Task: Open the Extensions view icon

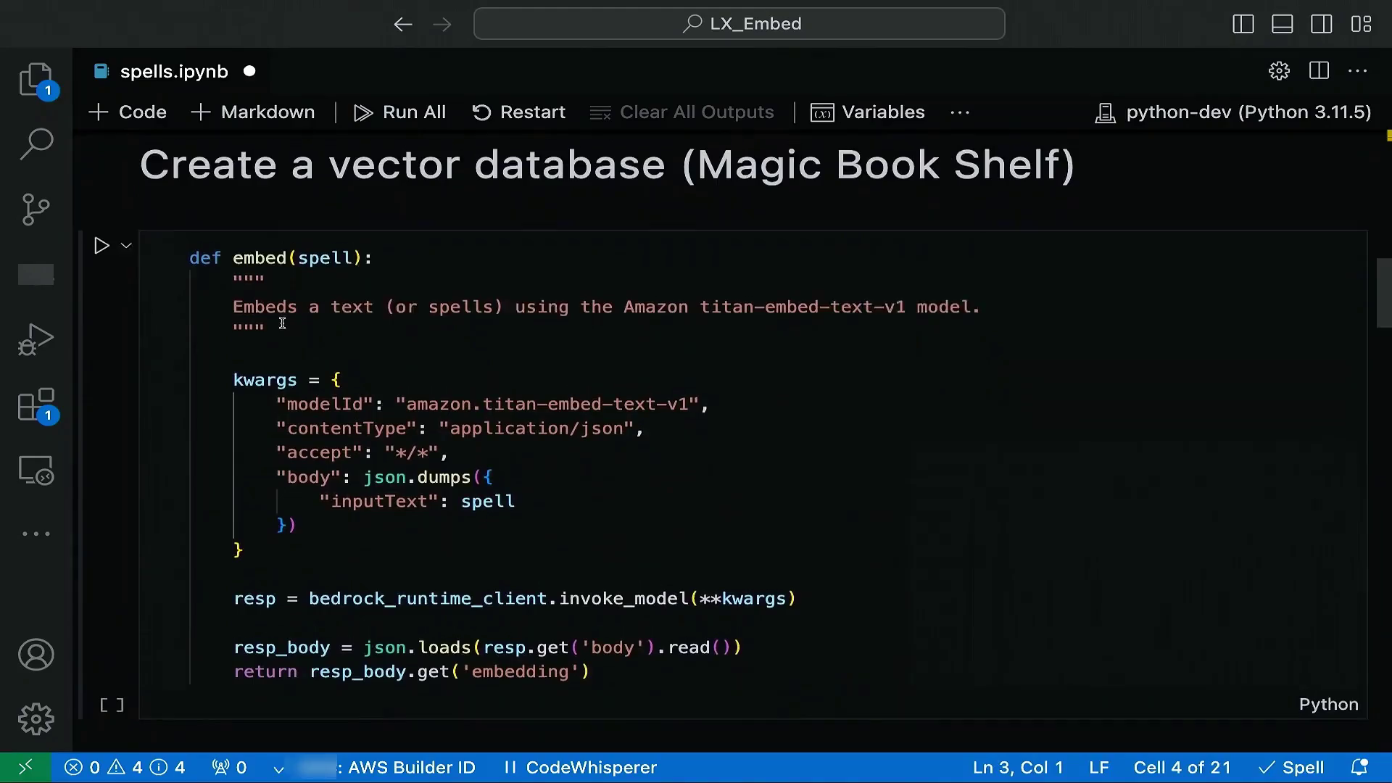Action: tap(36, 405)
